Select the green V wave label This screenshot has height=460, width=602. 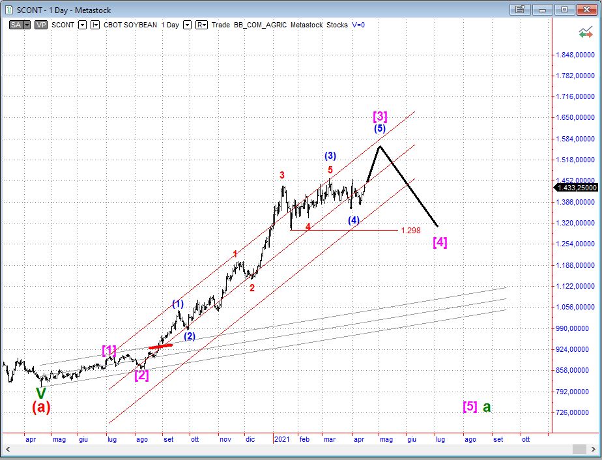click(x=40, y=393)
